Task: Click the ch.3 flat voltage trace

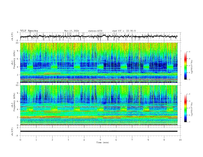Action: coord(99,131)
